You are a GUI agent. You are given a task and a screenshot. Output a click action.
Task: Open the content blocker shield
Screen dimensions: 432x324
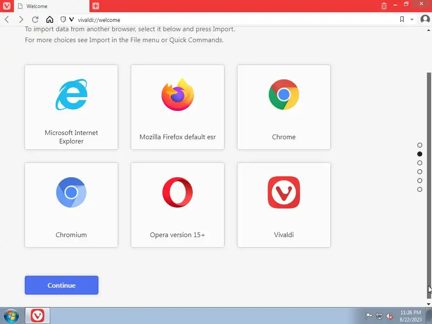(63, 19)
